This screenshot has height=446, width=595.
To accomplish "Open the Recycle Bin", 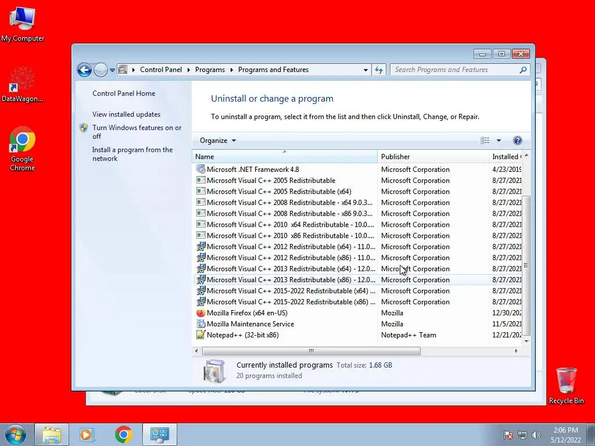I will pyautogui.click(x=566, y=386).
